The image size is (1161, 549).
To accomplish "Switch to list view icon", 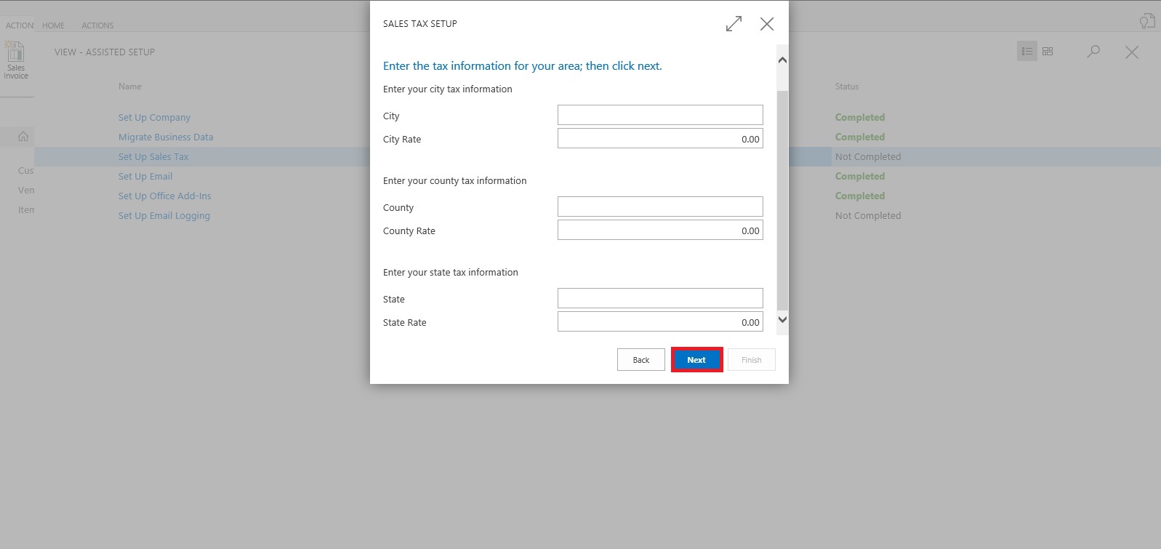I will coord(1027,52).
